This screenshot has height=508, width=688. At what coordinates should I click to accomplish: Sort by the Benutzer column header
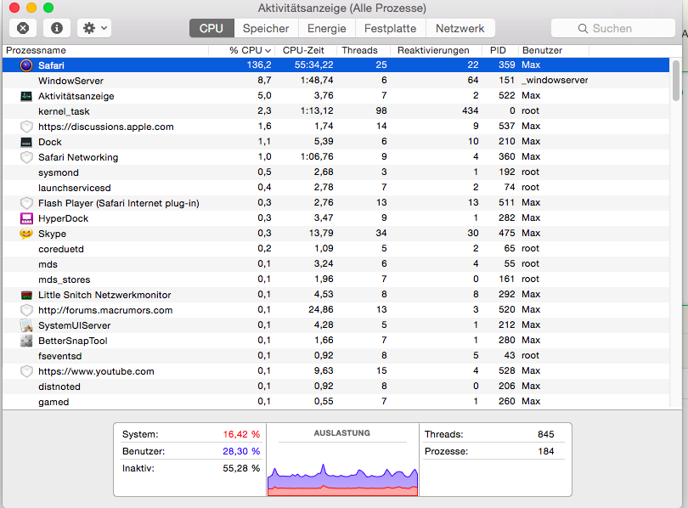point(554,50)
